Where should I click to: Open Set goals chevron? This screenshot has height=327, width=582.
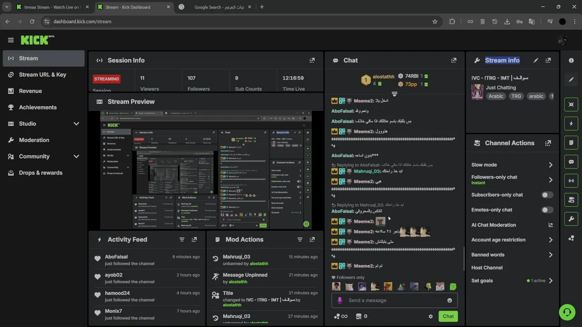click(x=551, y=281)
